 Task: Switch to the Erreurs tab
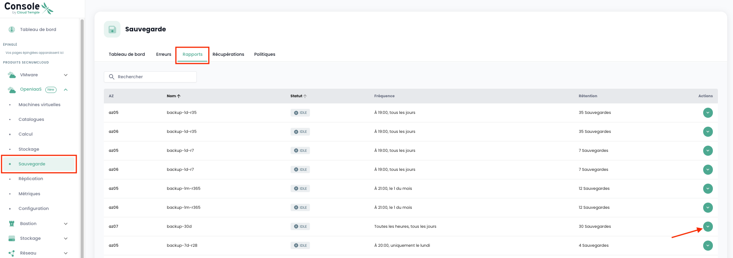point(163,54)
